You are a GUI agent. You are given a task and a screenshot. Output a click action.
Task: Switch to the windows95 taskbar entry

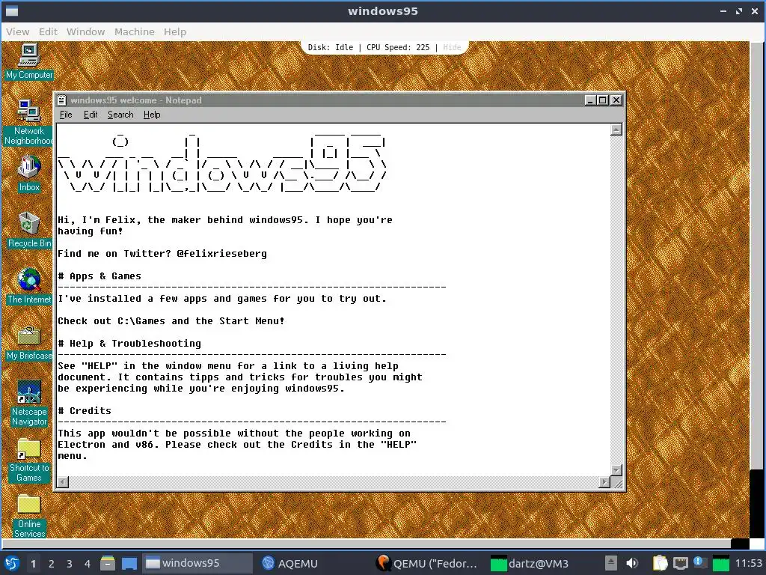[x=197, y=563]
